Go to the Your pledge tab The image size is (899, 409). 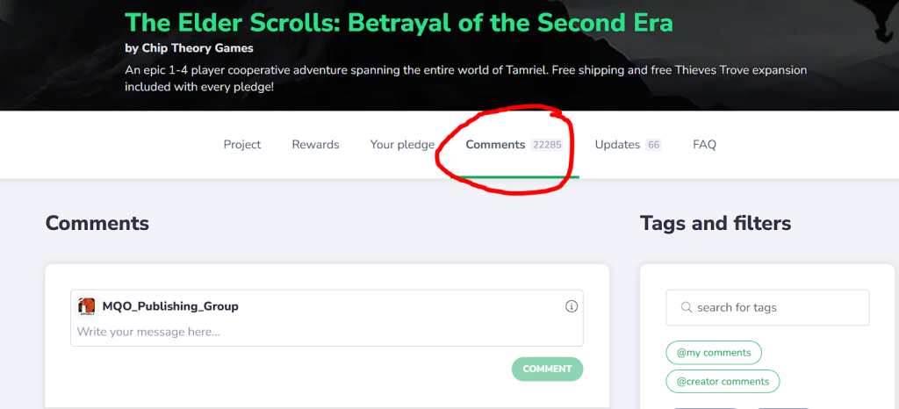pos(402,145)
